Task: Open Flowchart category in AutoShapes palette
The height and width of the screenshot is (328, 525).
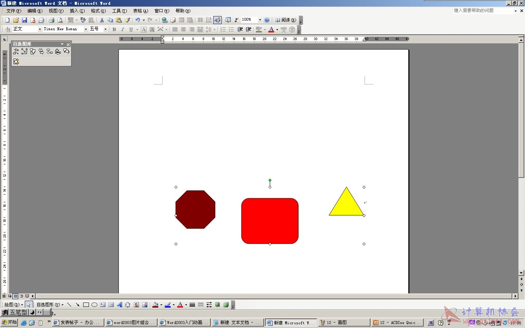Action: [50, 51]
